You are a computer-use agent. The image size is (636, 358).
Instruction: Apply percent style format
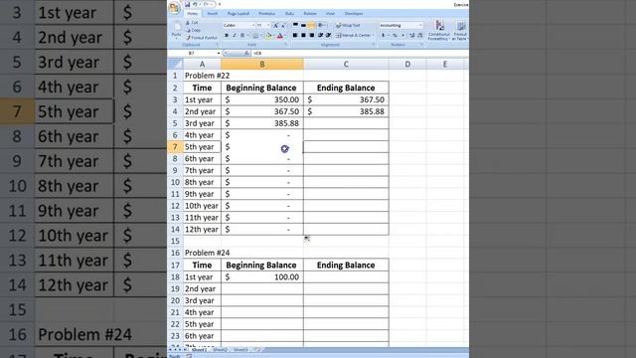(x=395, y=36)
